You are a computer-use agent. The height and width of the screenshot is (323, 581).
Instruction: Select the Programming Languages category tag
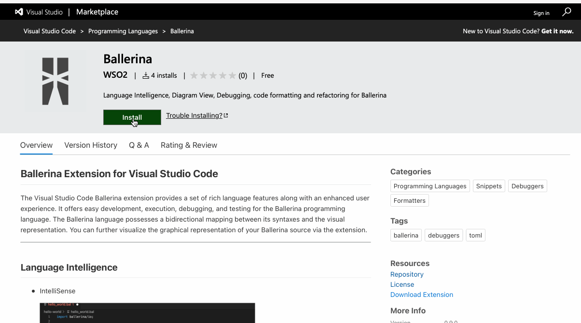coord(430,186)
